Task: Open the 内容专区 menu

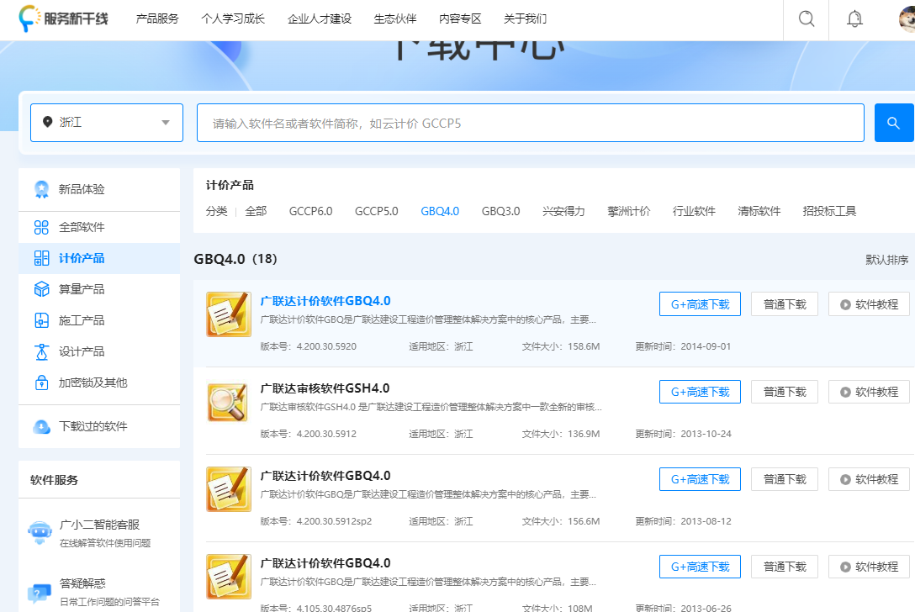Action: pyautogui.click(x=460, y=18)
